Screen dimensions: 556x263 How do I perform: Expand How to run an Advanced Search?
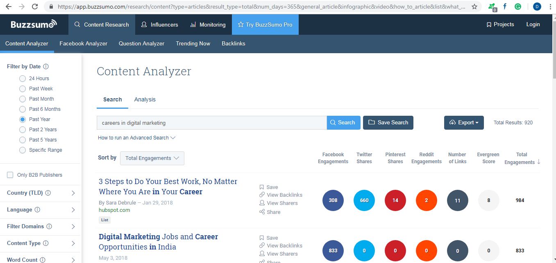136,137
